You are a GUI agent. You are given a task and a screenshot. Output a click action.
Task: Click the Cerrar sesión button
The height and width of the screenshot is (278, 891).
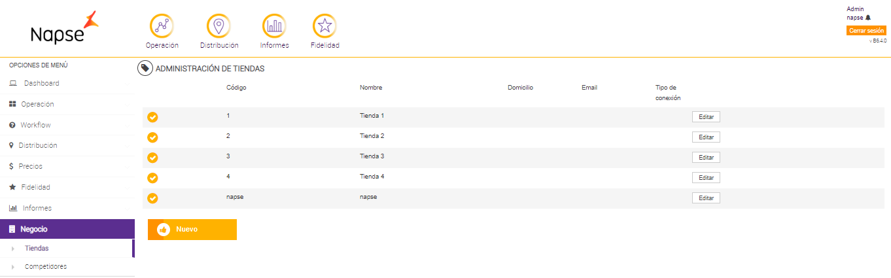coord(866,31)
